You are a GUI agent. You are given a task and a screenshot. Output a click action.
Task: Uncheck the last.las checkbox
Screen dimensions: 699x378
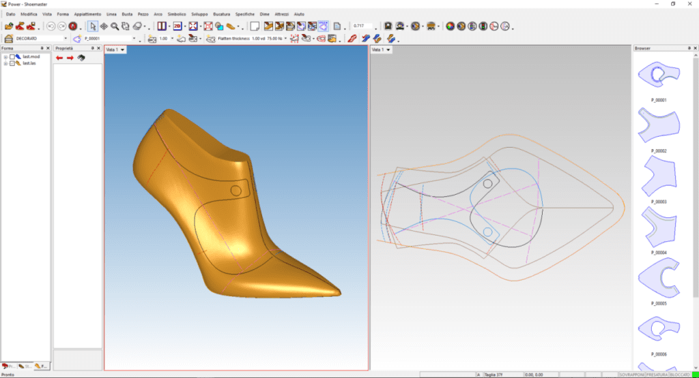click(12, 63)
